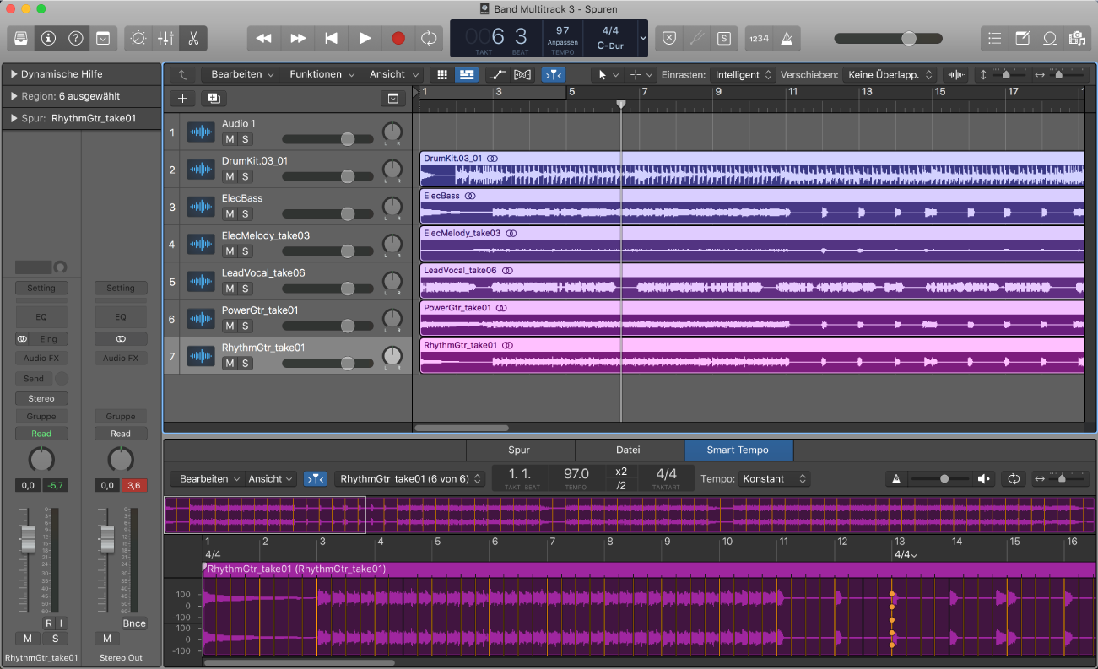1098x669 pixels.
Task: Open the List Editors icon at top right
Action: (994, 38)
